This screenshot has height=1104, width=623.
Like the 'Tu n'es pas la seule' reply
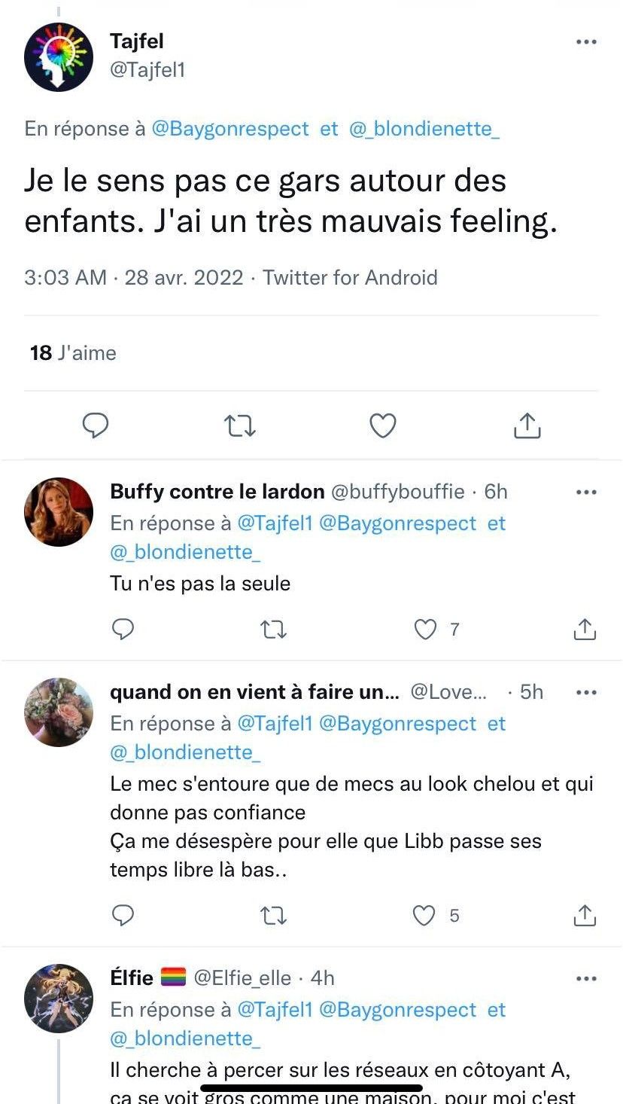(426, 629)
